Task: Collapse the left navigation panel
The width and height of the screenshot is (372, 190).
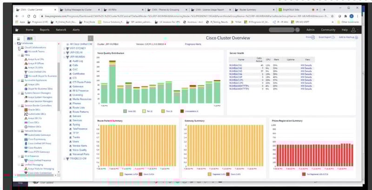Action: [90, 38]
